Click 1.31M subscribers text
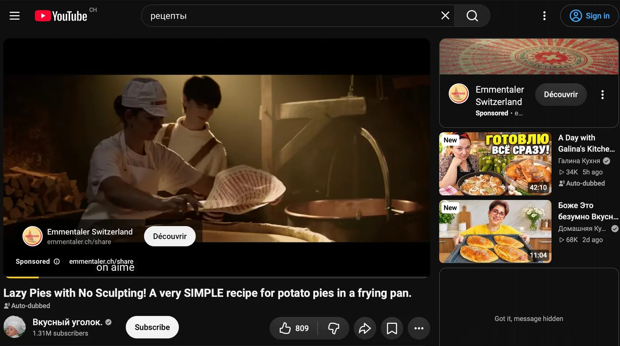Screen dimensions: 620x346 [60, 333]
